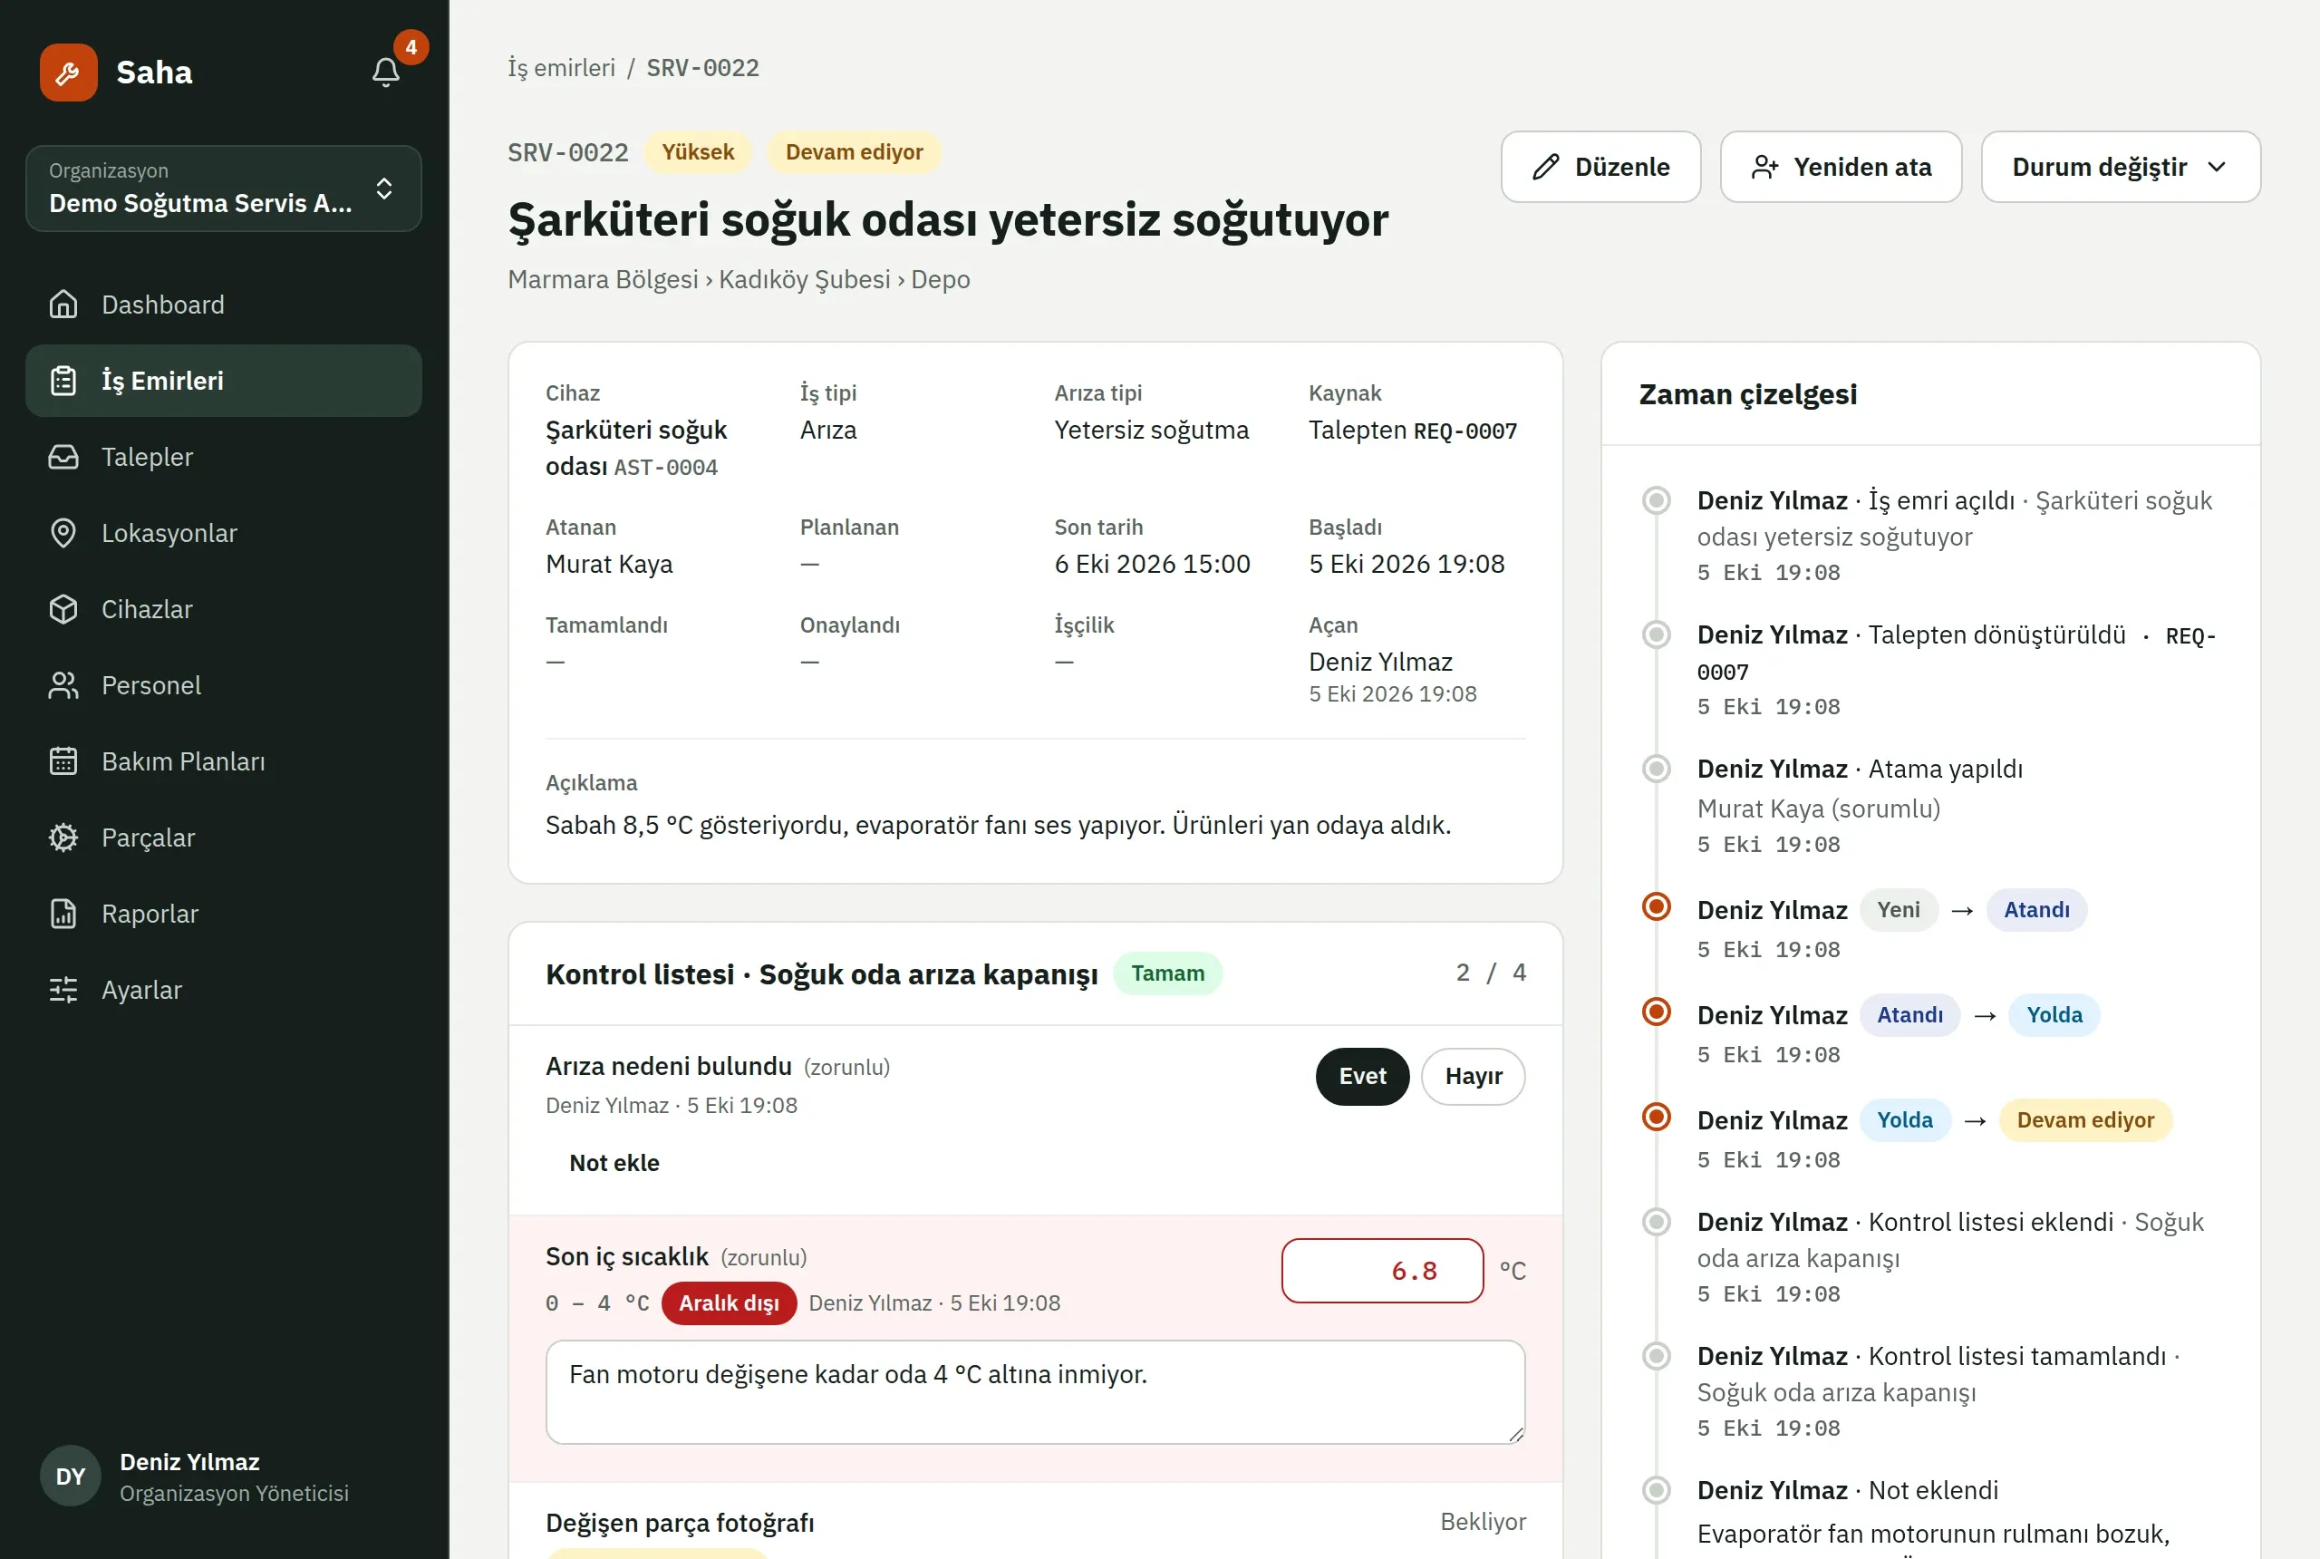Click the Talepler inbox icon
Image resolution: width=2320 pixels, height=1559 pixels.
pos(63,456)
